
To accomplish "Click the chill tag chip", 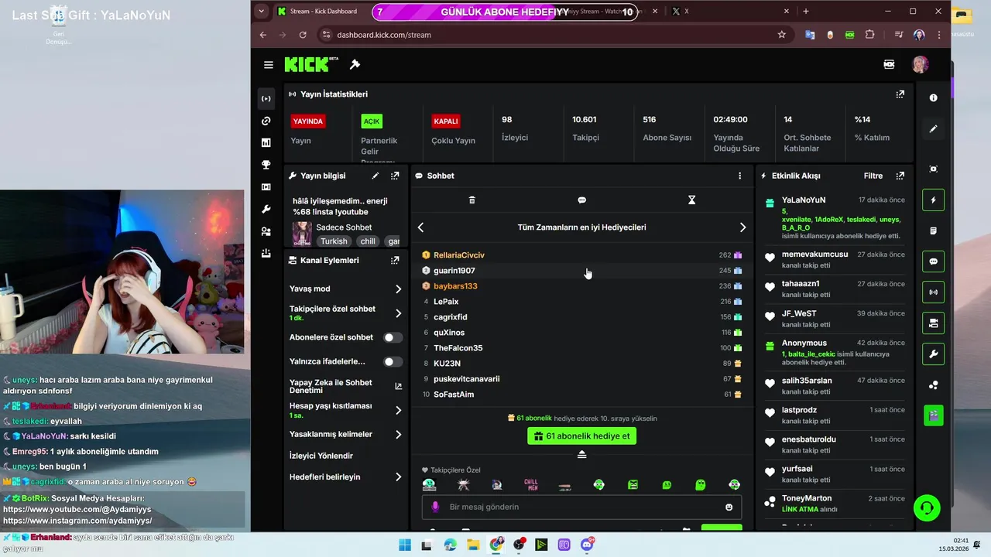I will click(x=368, y=241).
